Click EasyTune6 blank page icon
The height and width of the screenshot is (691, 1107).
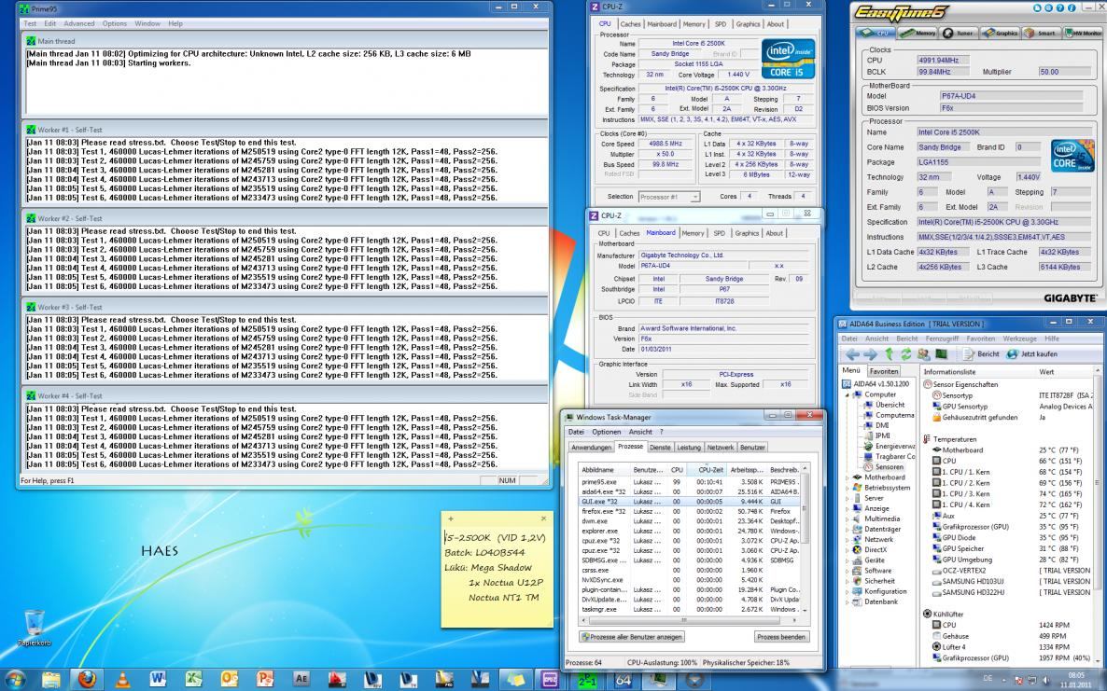[1039, 8]
